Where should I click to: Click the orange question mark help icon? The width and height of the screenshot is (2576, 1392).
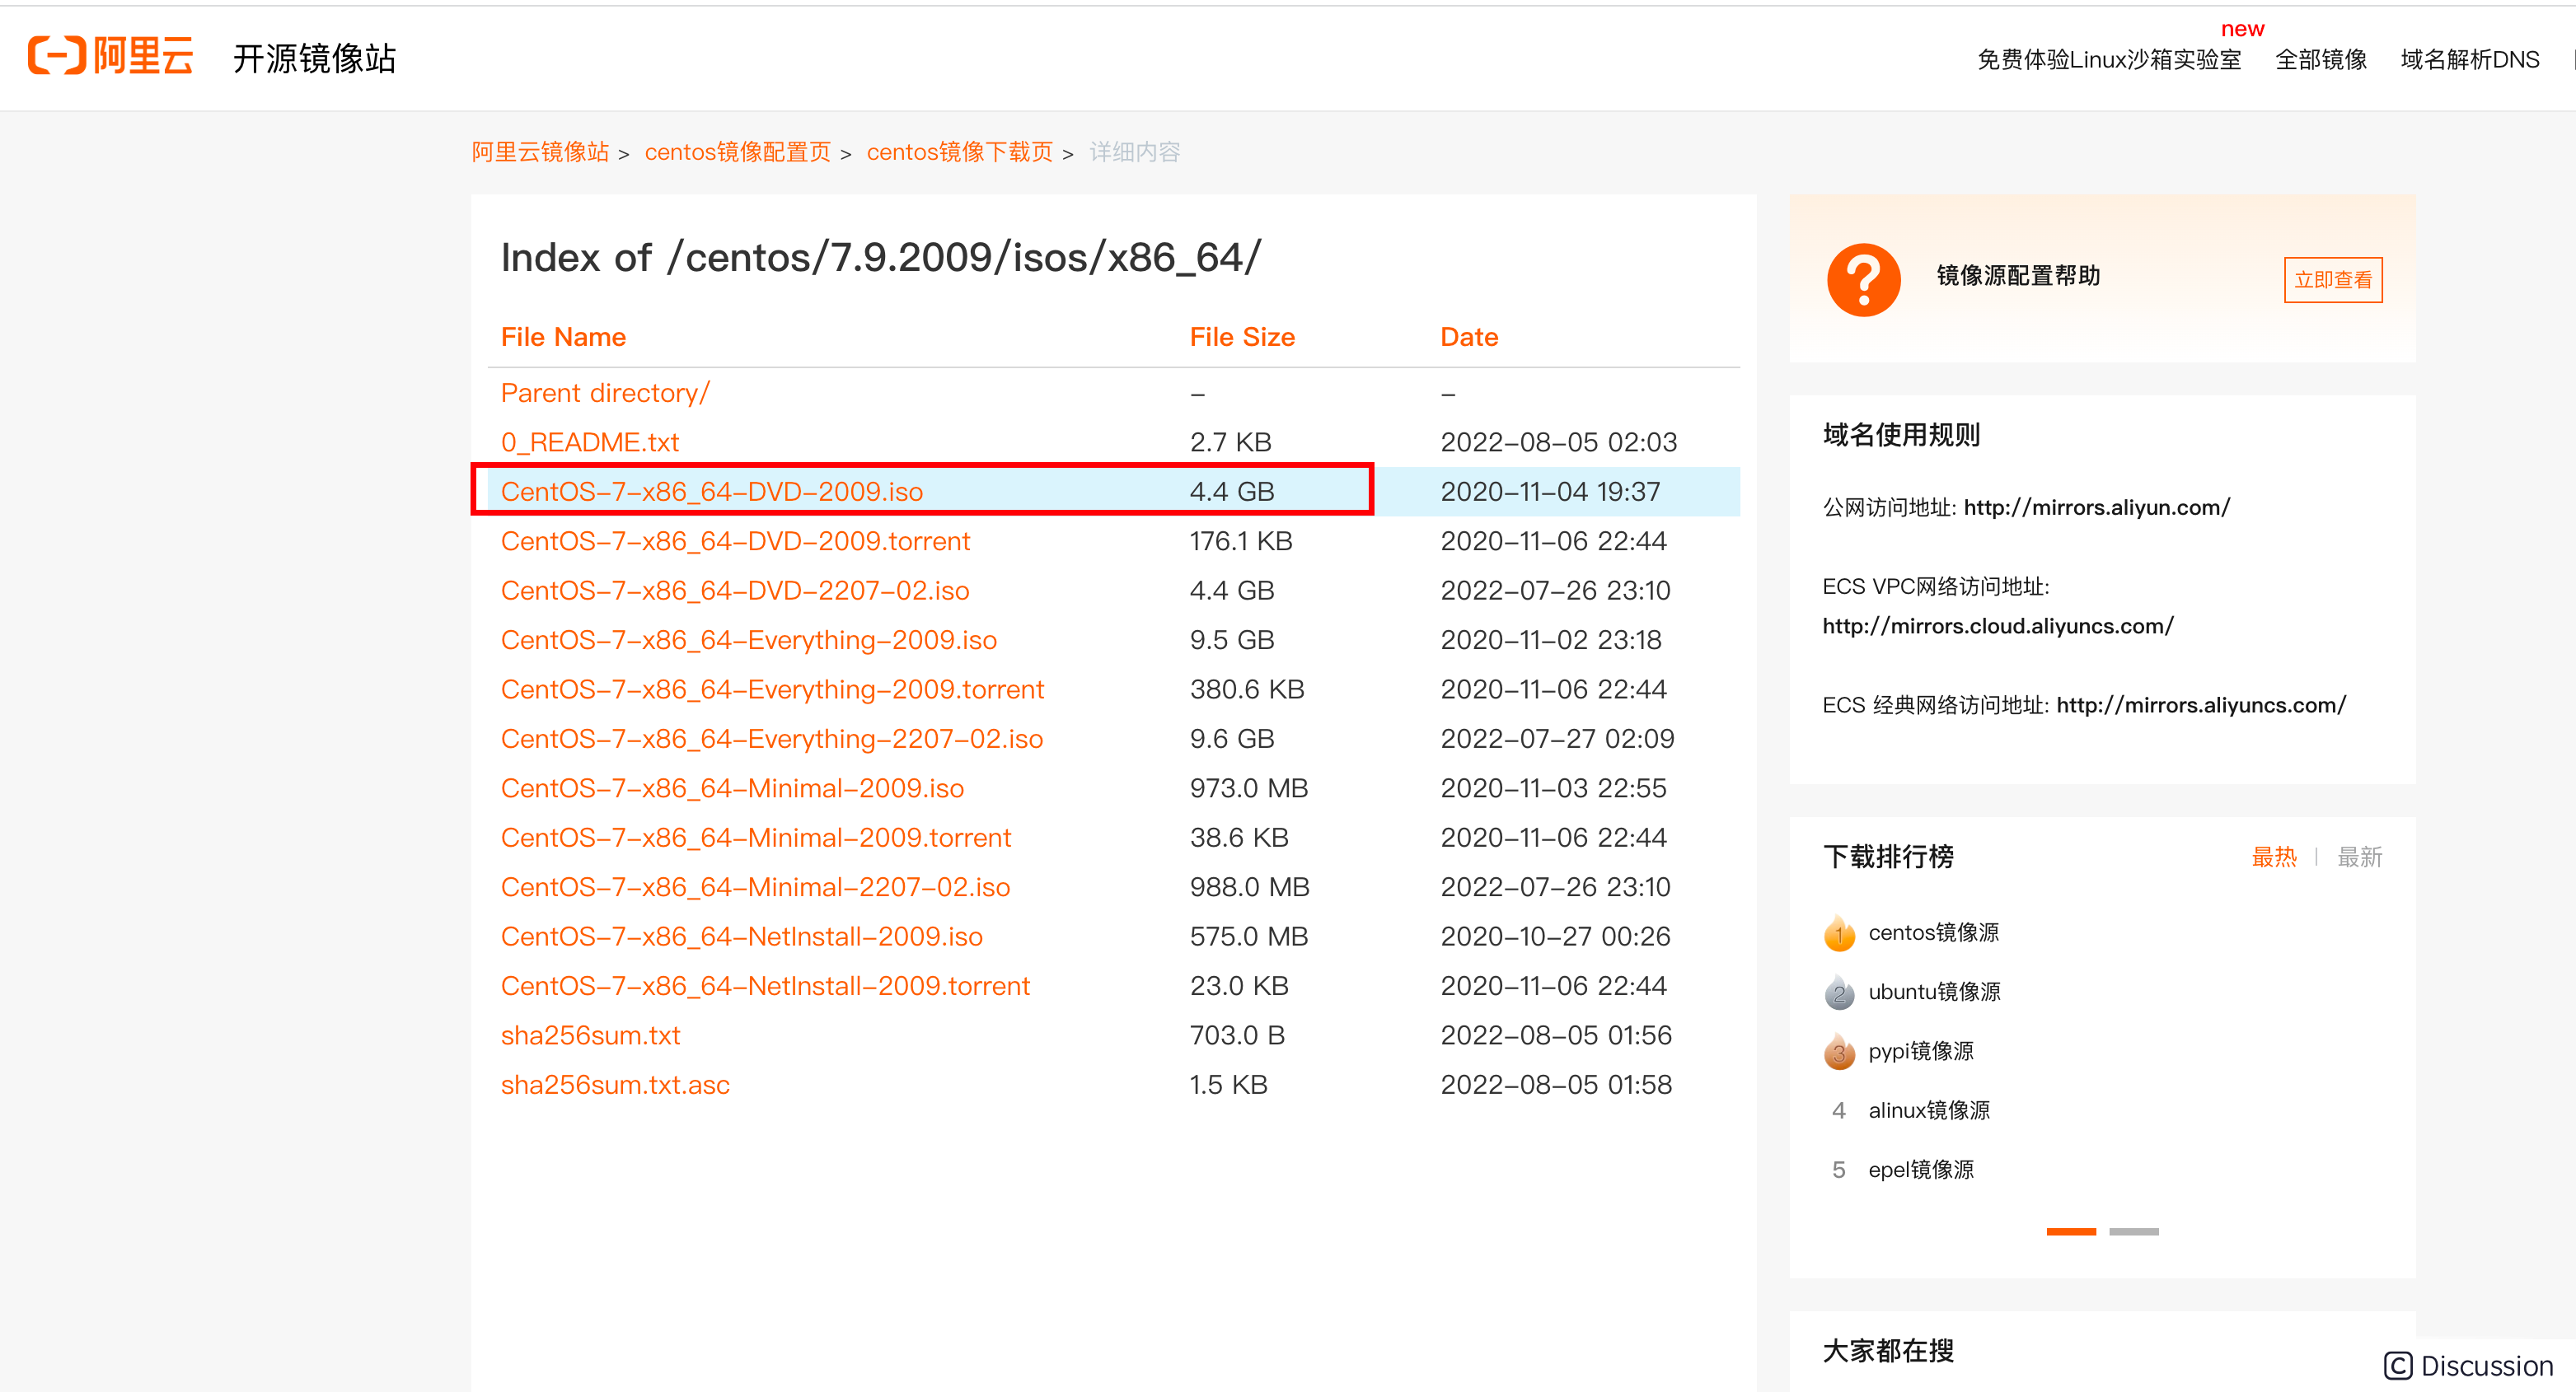coord(1863,278)
